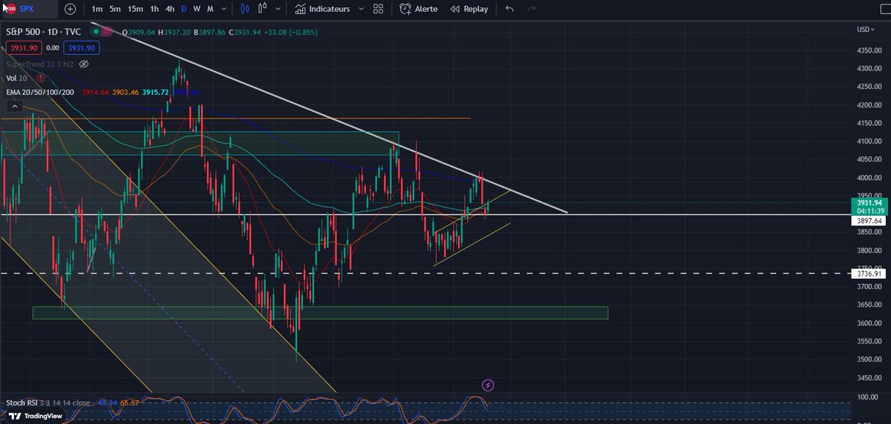Open the USD currency dropdown

(866, 30)
